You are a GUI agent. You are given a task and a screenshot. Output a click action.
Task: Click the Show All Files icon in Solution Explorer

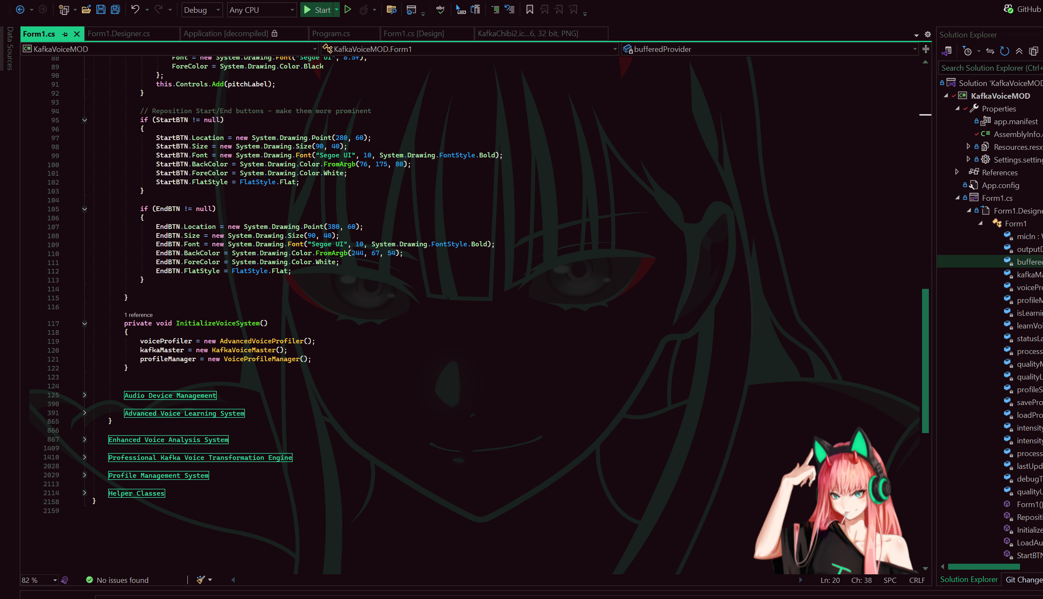(1034, 51)
